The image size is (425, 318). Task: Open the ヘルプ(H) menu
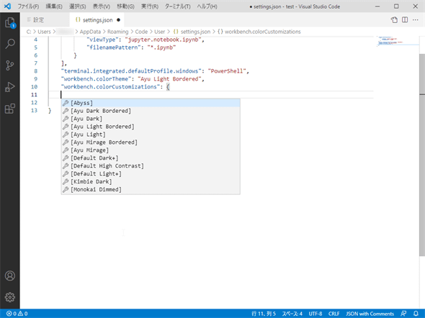pyautogui.click(x=207, y=6)
